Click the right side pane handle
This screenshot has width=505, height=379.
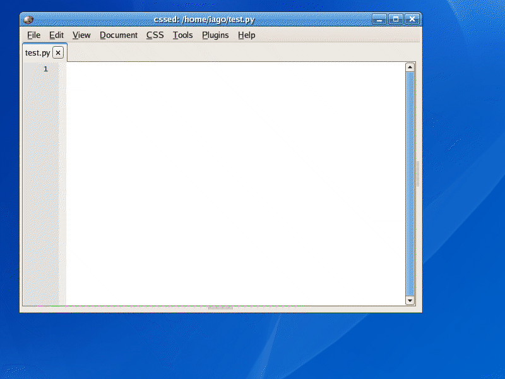pos(418,174)
